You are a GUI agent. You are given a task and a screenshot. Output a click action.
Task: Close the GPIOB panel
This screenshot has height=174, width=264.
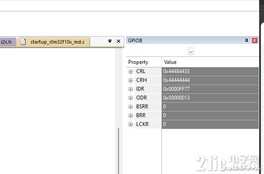pos(255,41)
